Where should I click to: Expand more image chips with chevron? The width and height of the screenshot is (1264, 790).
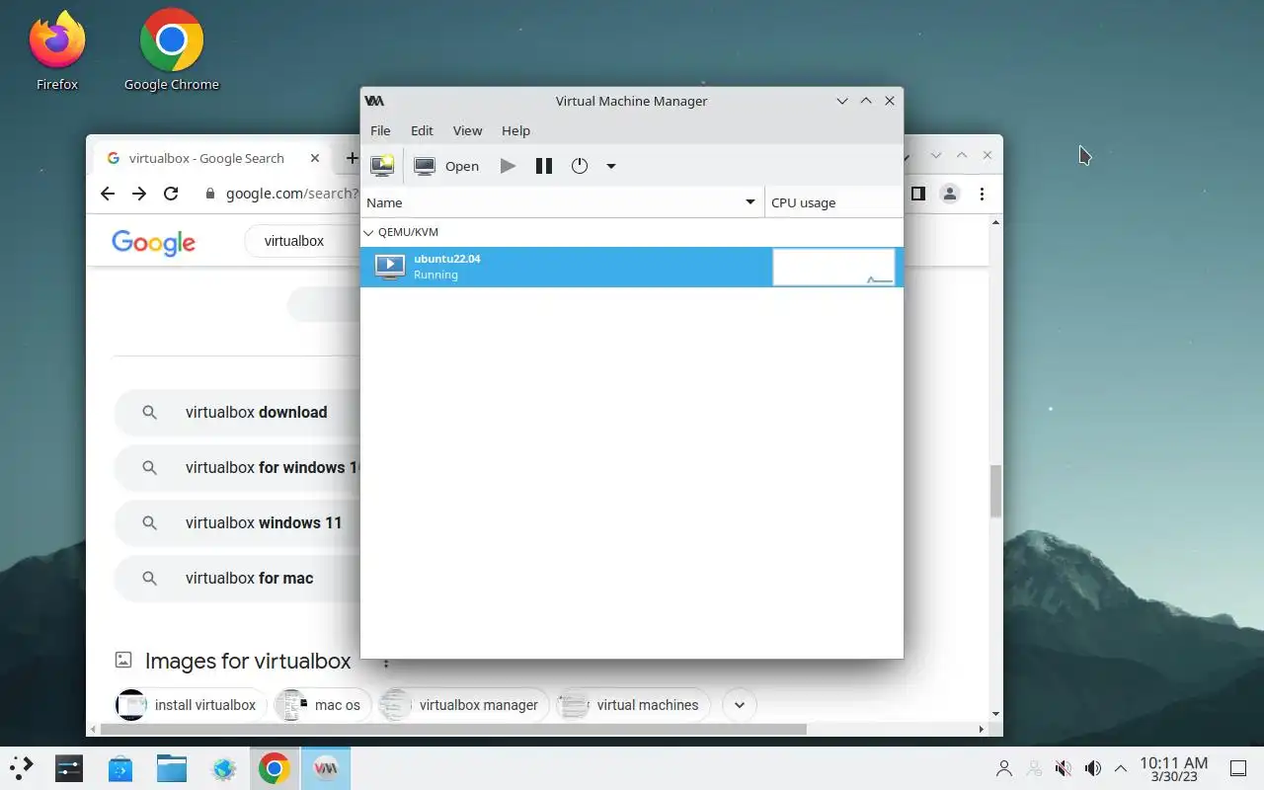click(x=740, y=705)
